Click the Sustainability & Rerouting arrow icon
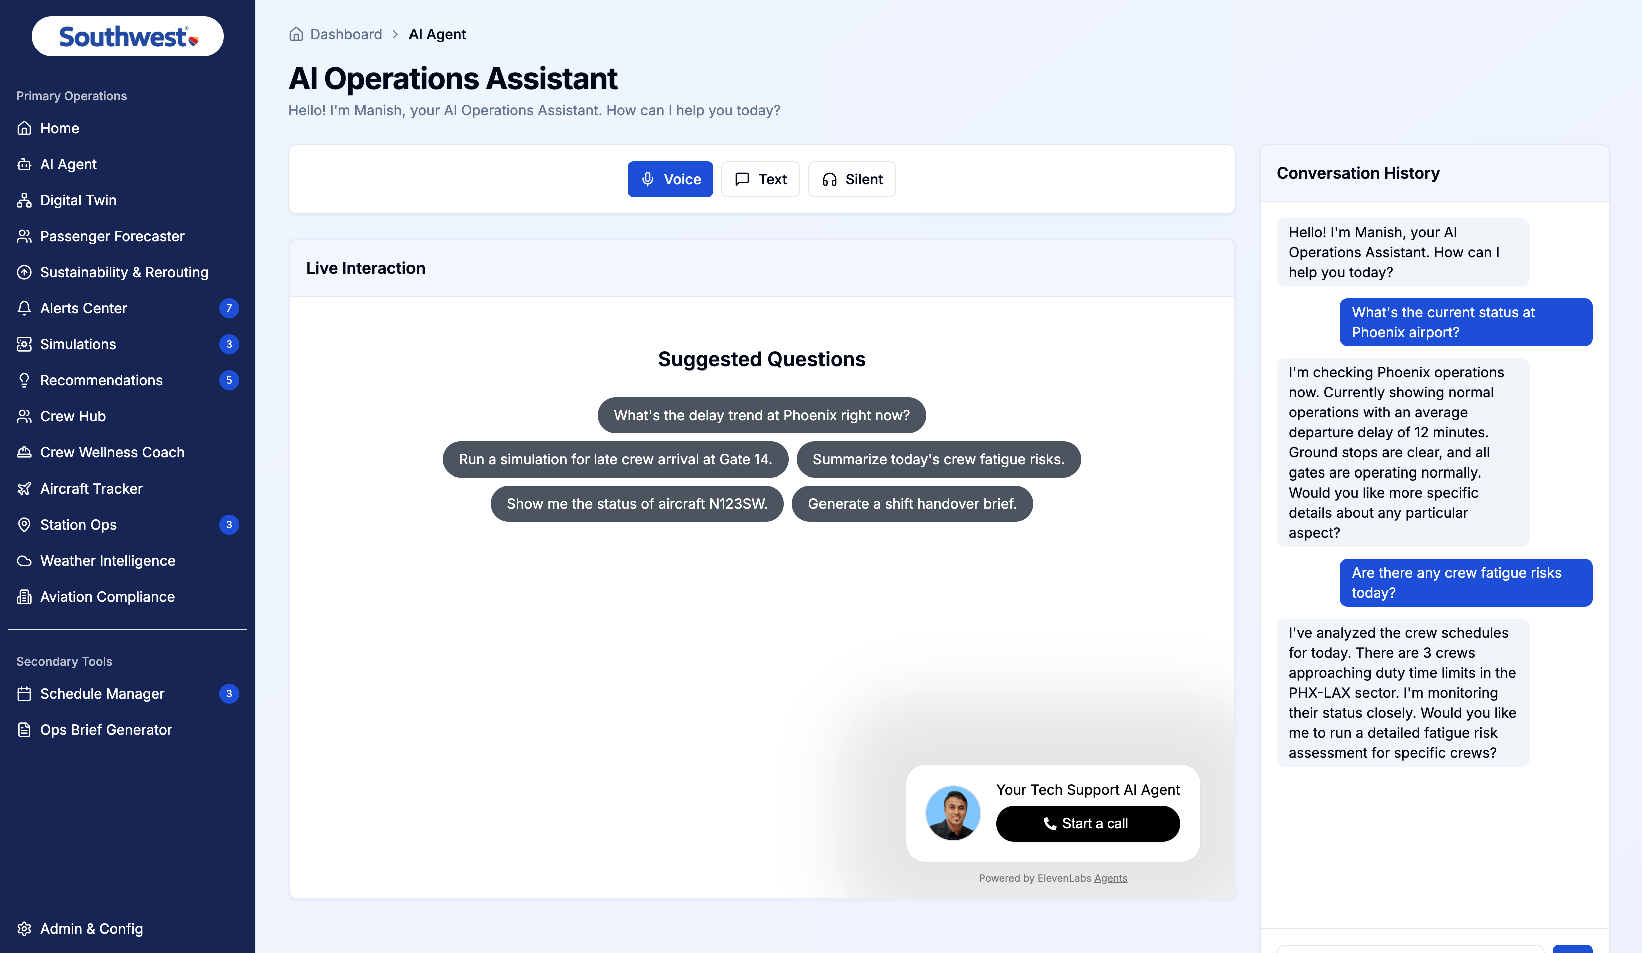Image resolution: width=1642 pixels, height=953 pixels. click(x=24, y=272)
